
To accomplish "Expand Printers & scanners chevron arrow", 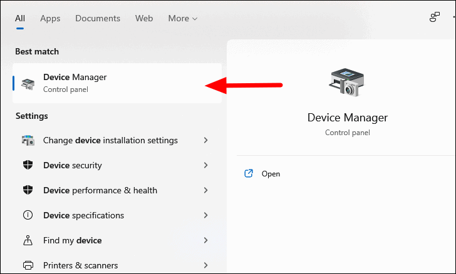I will (x=206, y=265).
